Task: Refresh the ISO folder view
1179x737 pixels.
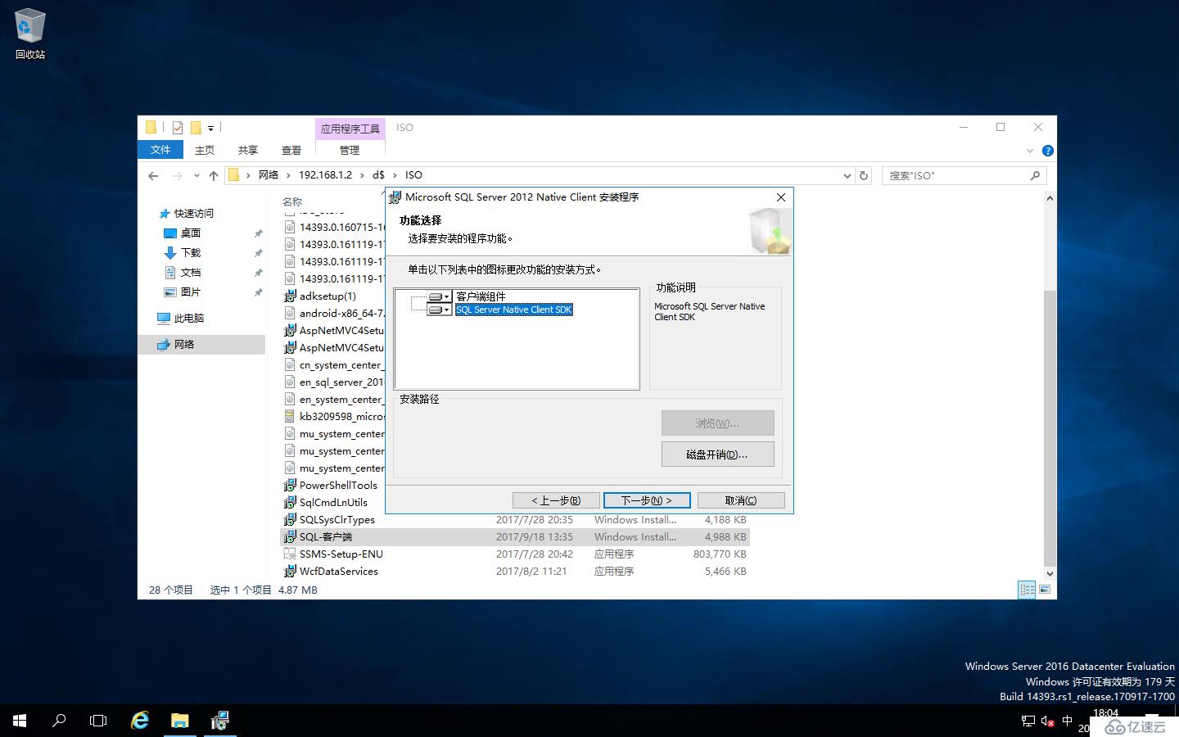Action: coord(864,175)
